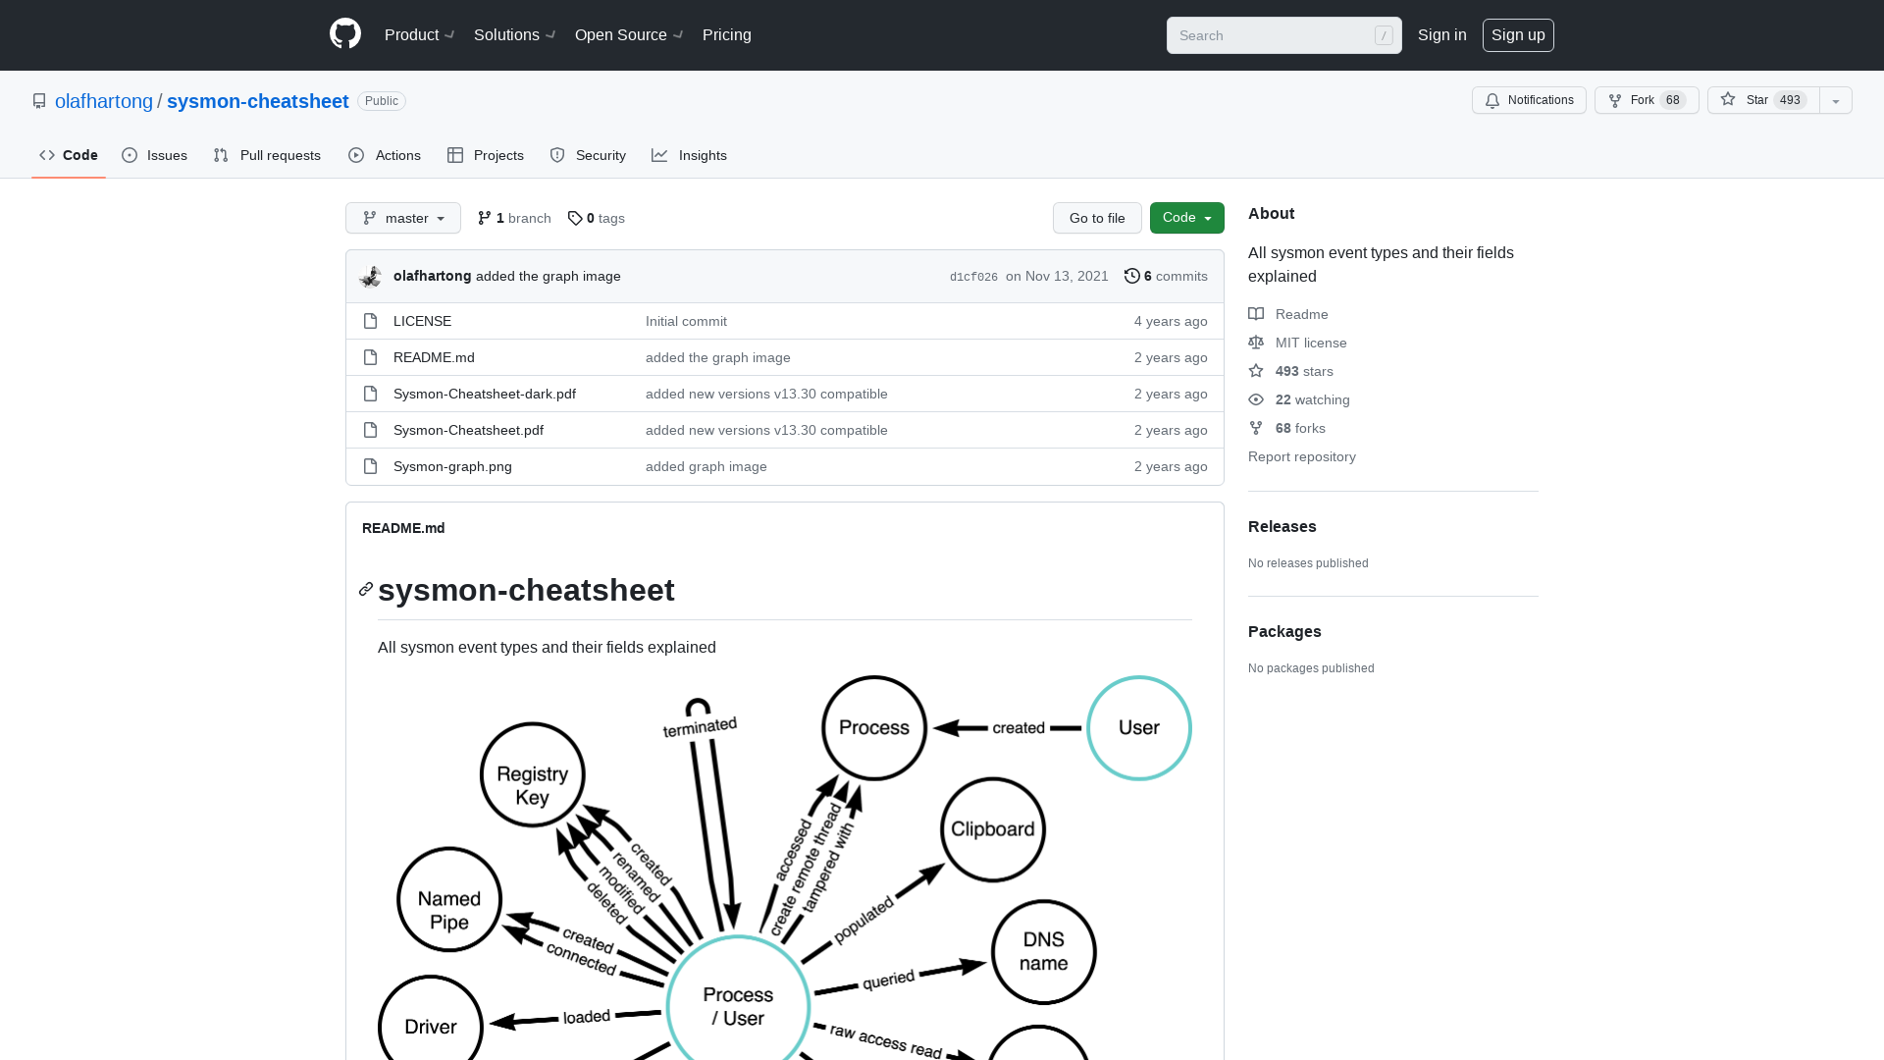Image resolution: width=1884 pixels, height=1060 pixels.
Task: Click the branch icon next to 1 branch
Action: 485,218
